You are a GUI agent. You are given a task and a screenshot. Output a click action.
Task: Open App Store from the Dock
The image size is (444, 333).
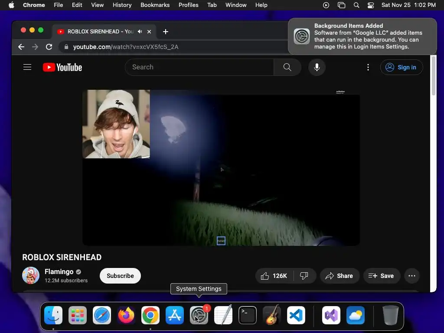(x=175, y=315)
